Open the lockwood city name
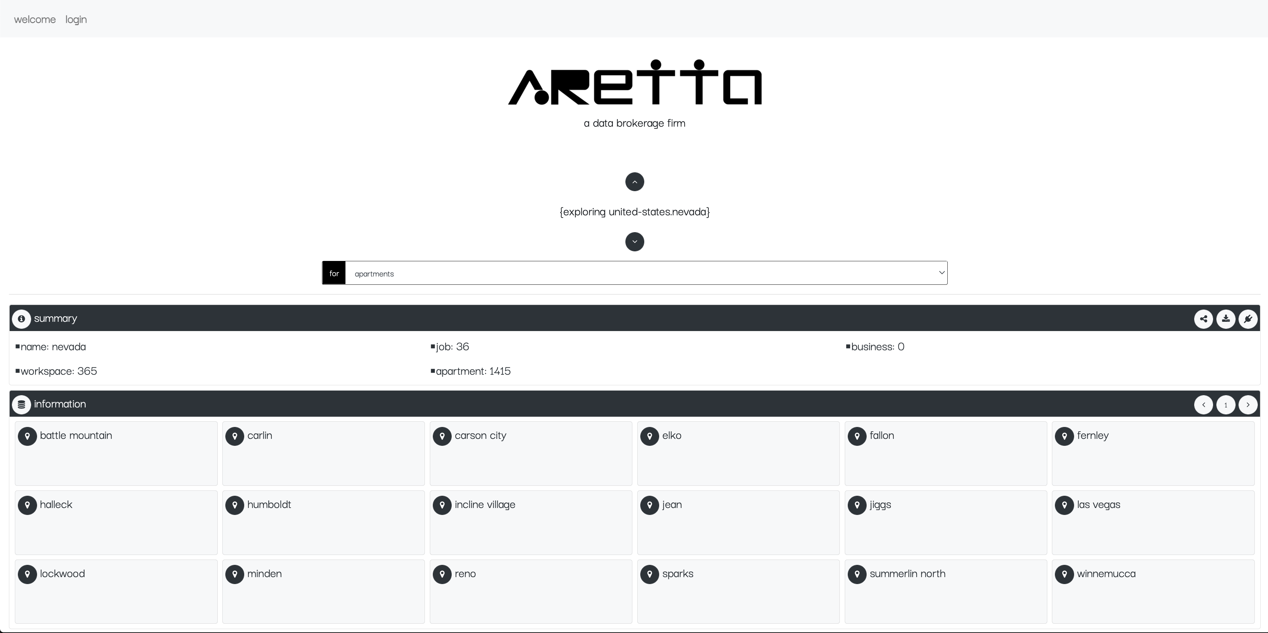The width and height of the screenshot is (1268, 633). point(63,573)
